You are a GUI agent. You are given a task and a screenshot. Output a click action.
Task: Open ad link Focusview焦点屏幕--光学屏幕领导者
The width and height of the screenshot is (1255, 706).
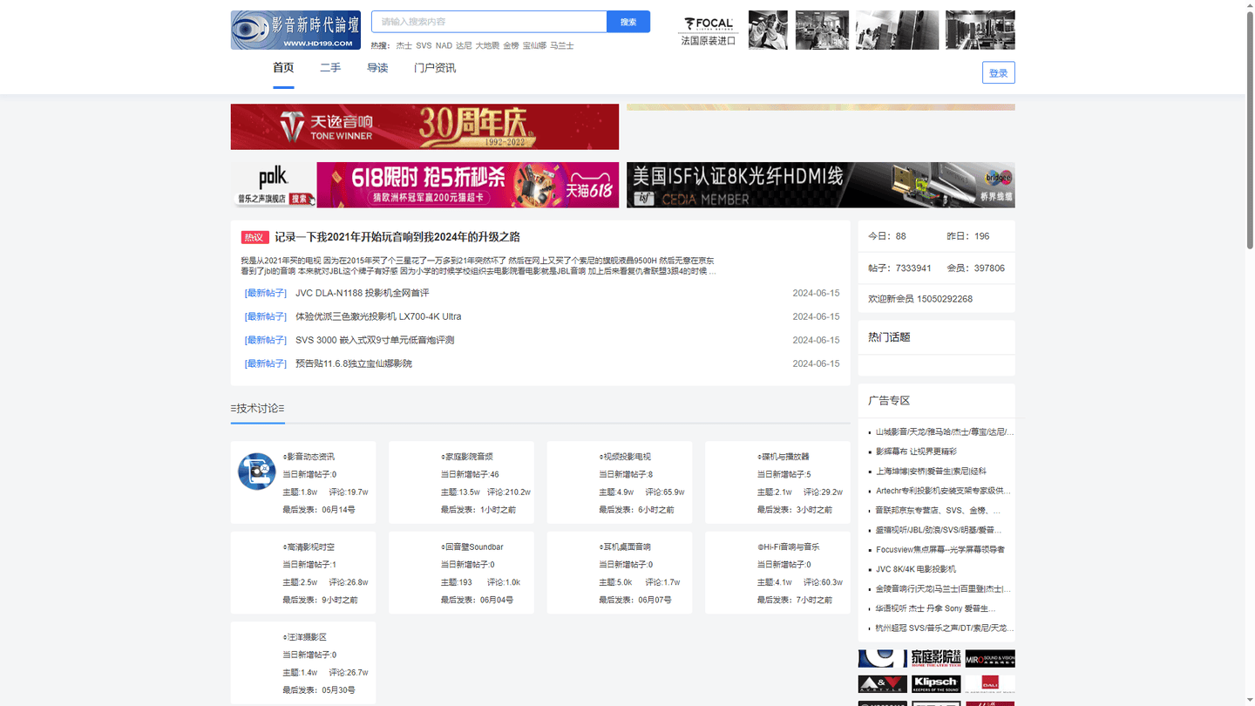pyautogui.click(x=940, y=549)
